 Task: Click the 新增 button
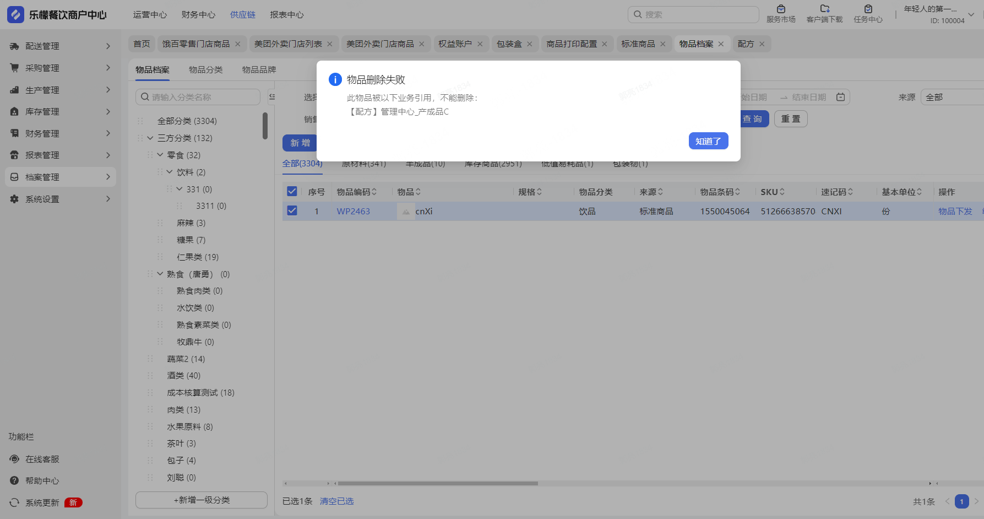click(x=300, y=143)
